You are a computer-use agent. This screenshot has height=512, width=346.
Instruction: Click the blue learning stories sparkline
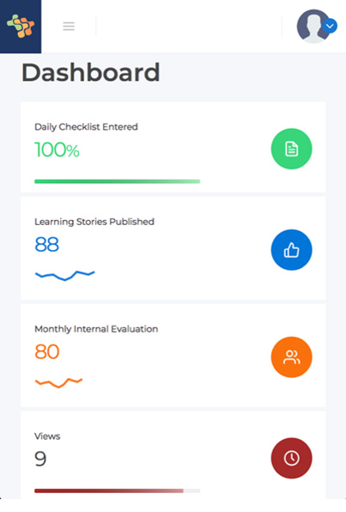[x=65, y=275]
